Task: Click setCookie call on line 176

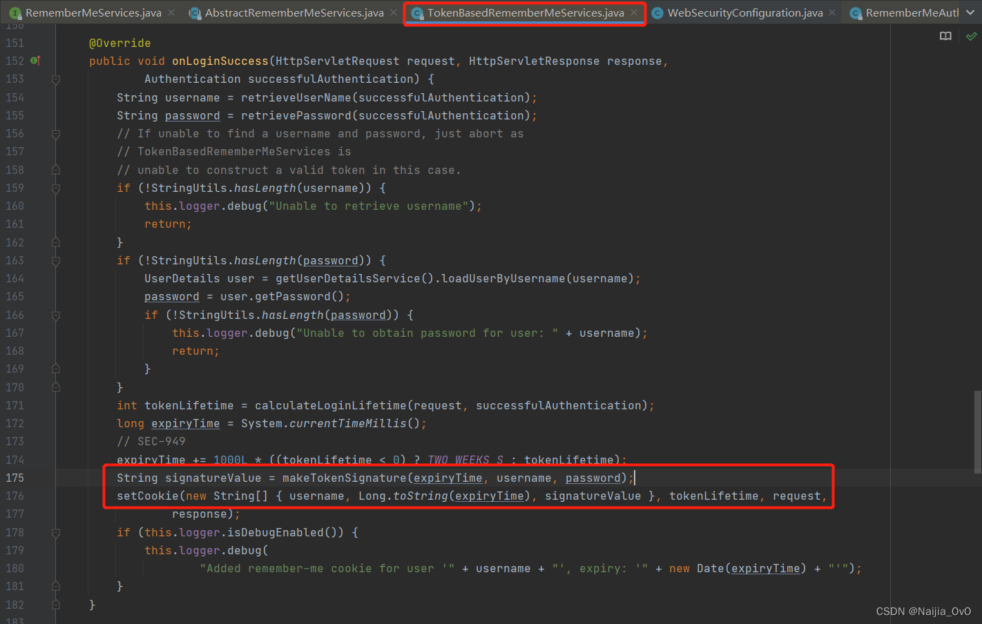Action: (147, 496)
